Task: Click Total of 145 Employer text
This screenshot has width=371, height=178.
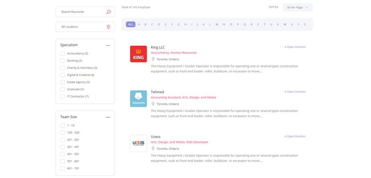Action: (136, 7)
